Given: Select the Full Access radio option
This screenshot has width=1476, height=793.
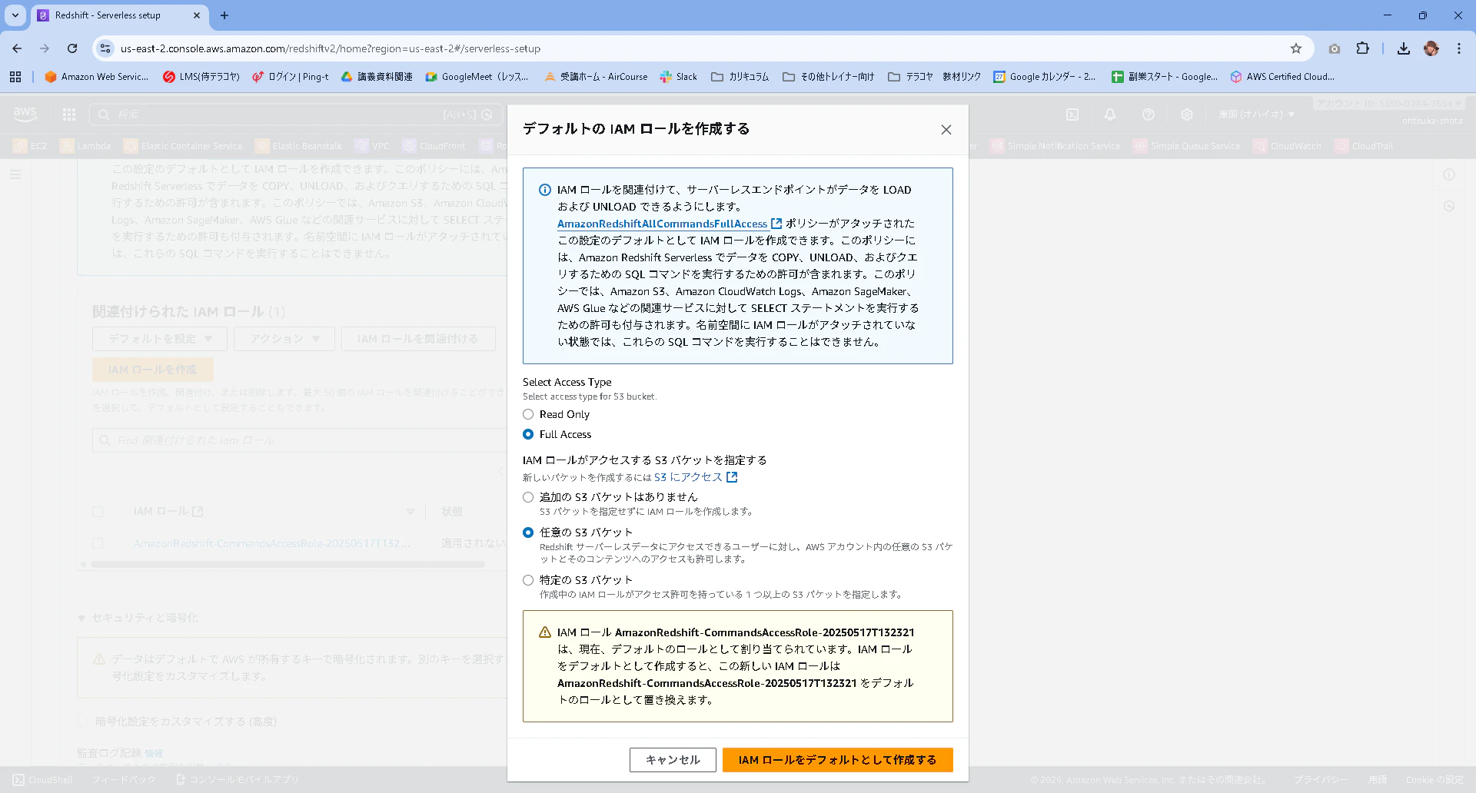Looking at the screenshot, I should pyautogui.click(x=528, y=434).
